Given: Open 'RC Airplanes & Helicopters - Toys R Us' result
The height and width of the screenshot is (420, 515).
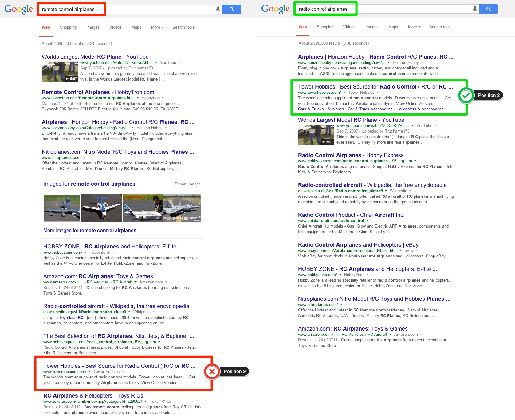Looking at the screenshot, I should click(93, 396).
